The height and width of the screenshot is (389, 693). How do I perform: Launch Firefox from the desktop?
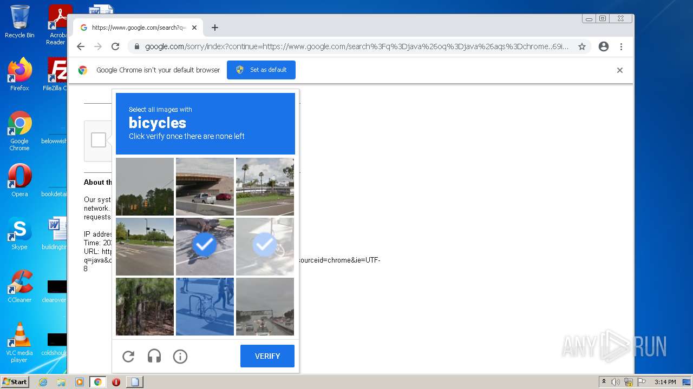click(19, 74)
